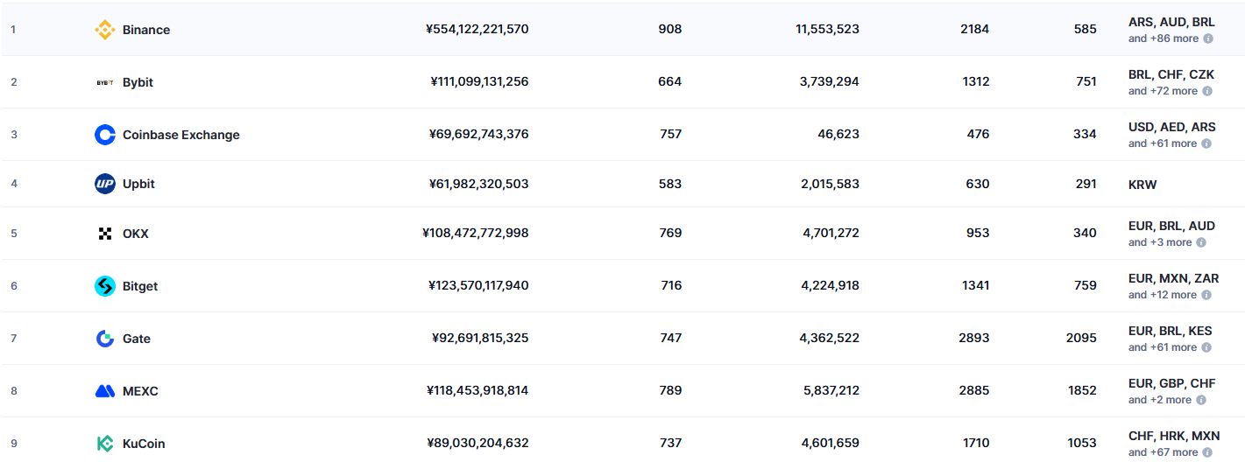This screenshot has width=1245, height=469.
Task: Click the Coinbase Exchange logo icon
Action: tap(104, 135)
